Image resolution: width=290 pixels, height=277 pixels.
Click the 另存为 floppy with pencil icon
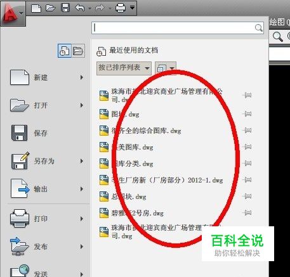(20, 160)
